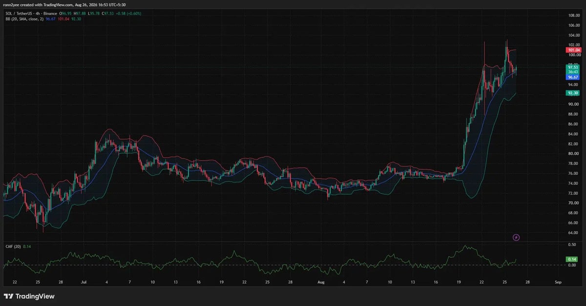The width and height of the screenshot is (586, 306).
Task: Click the 76.00 price axis label
Action: 573,173
